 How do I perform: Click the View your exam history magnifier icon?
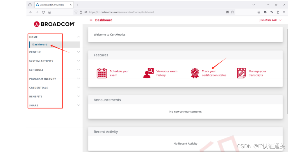click(148, 73)
